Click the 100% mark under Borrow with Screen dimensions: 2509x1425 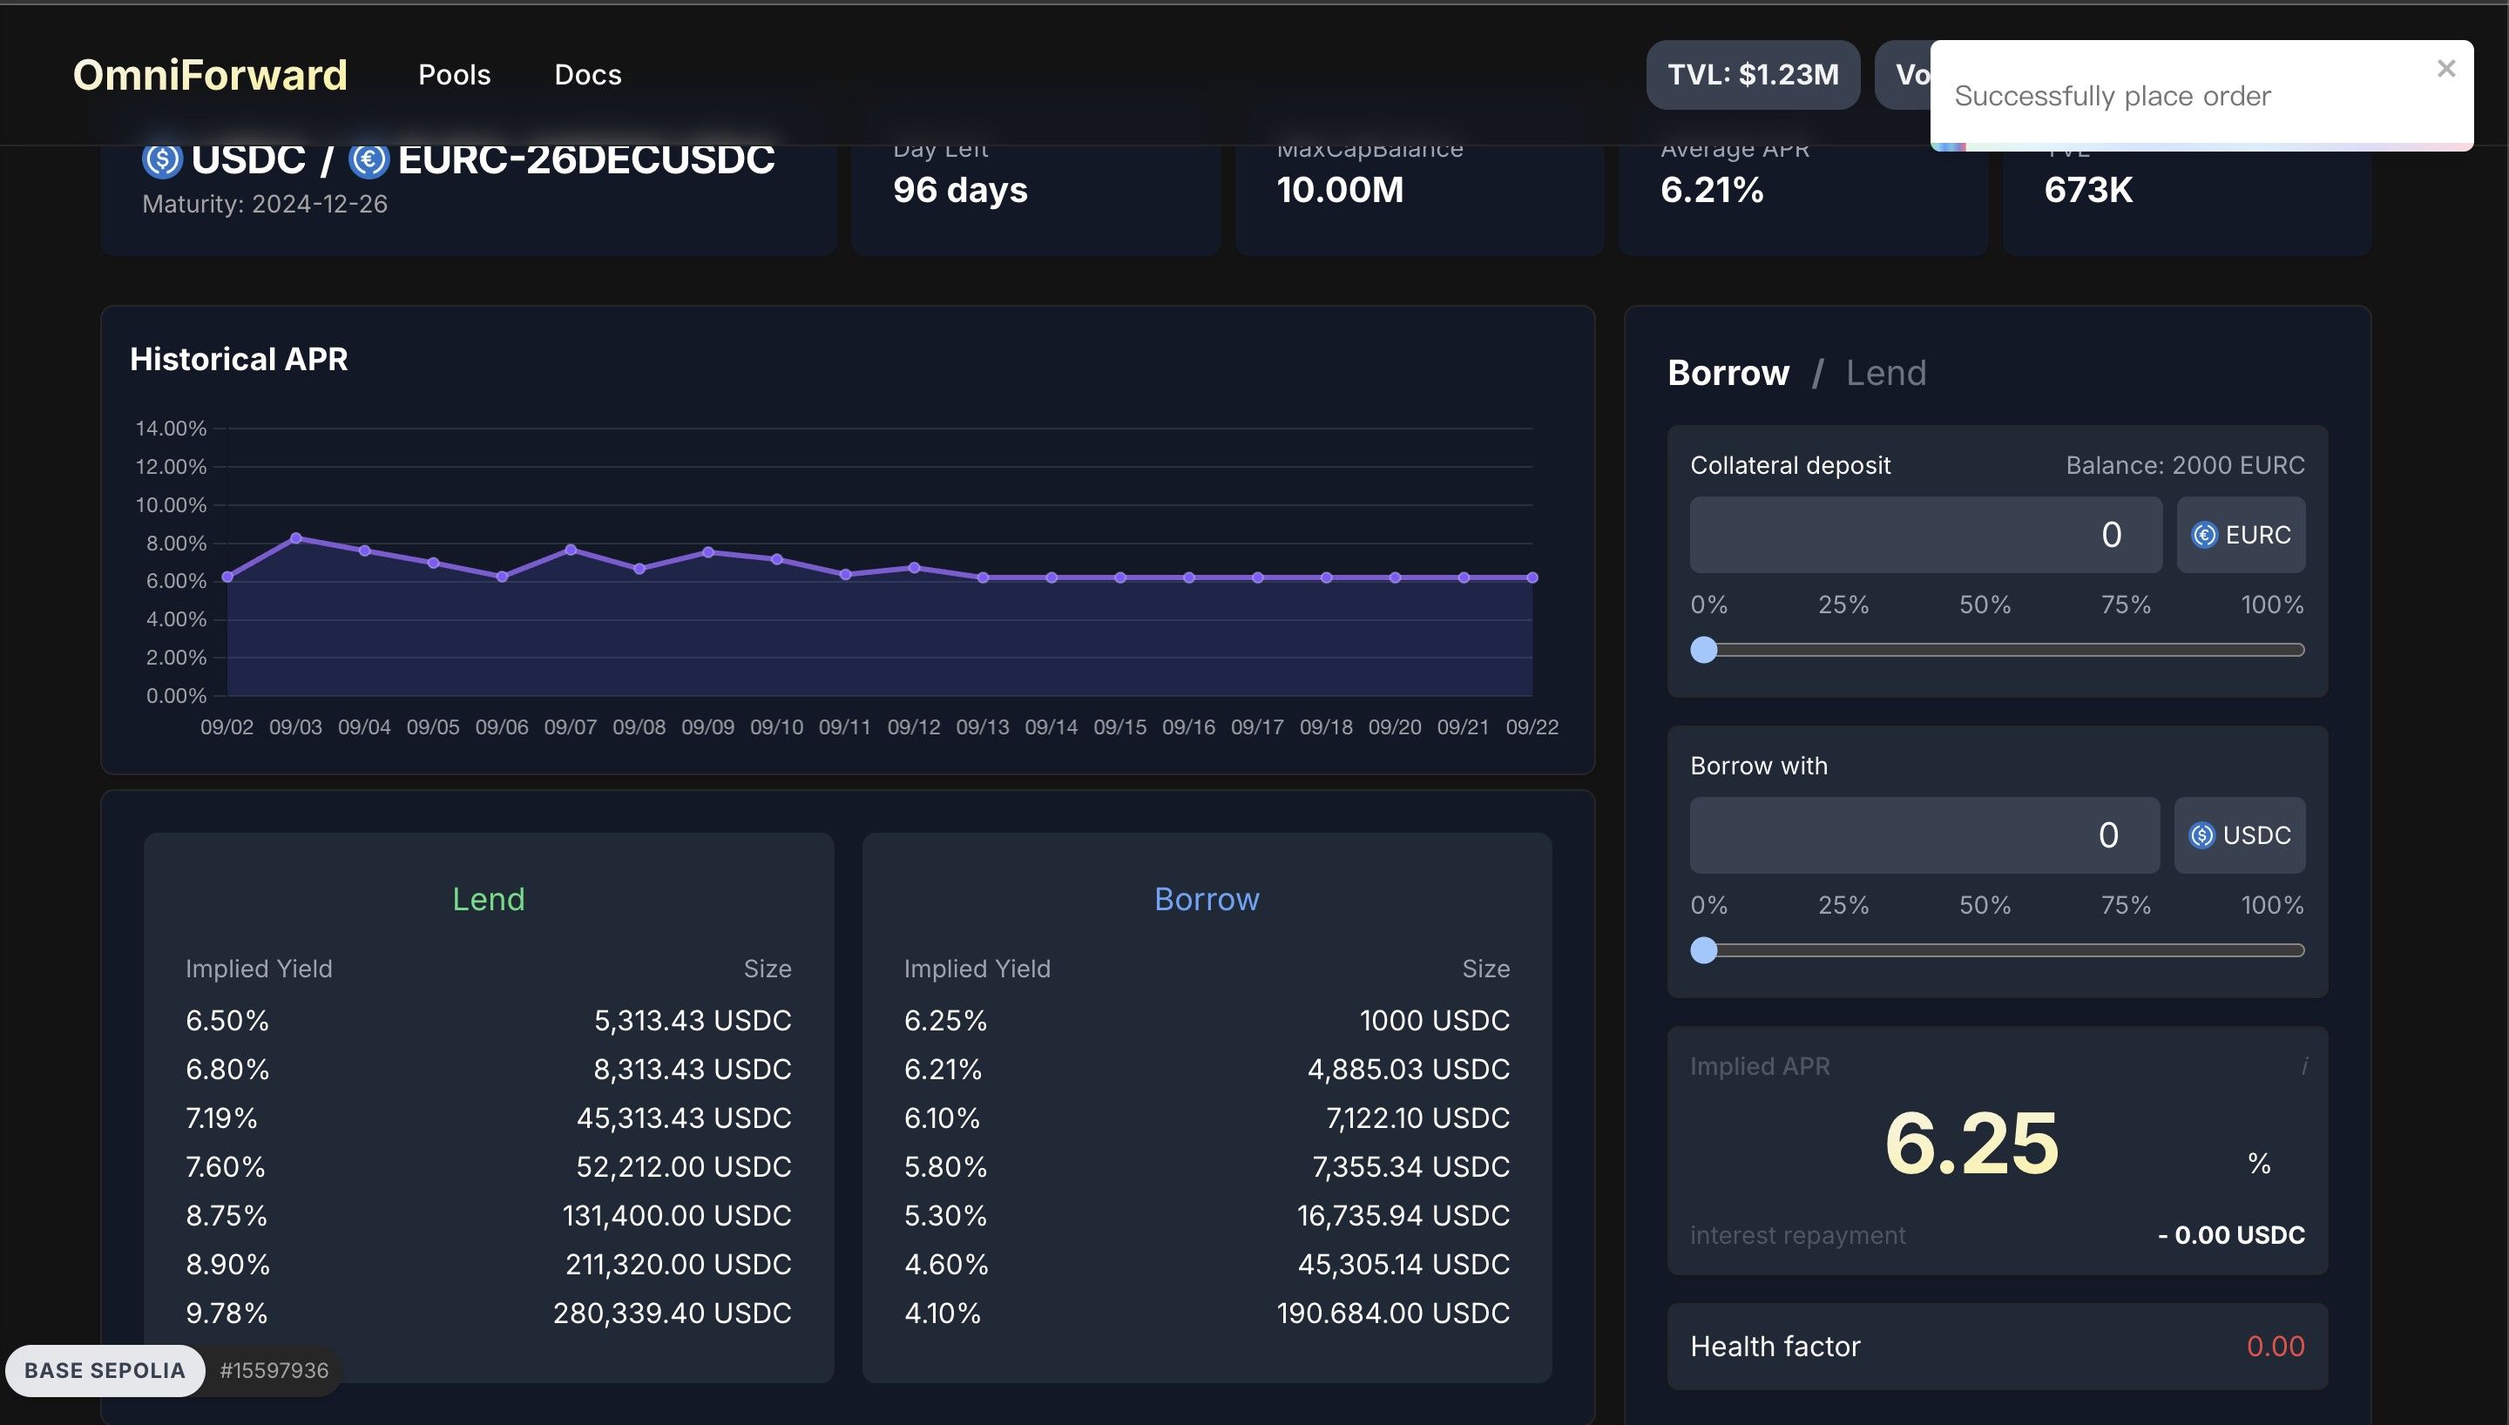(2272, 905)
